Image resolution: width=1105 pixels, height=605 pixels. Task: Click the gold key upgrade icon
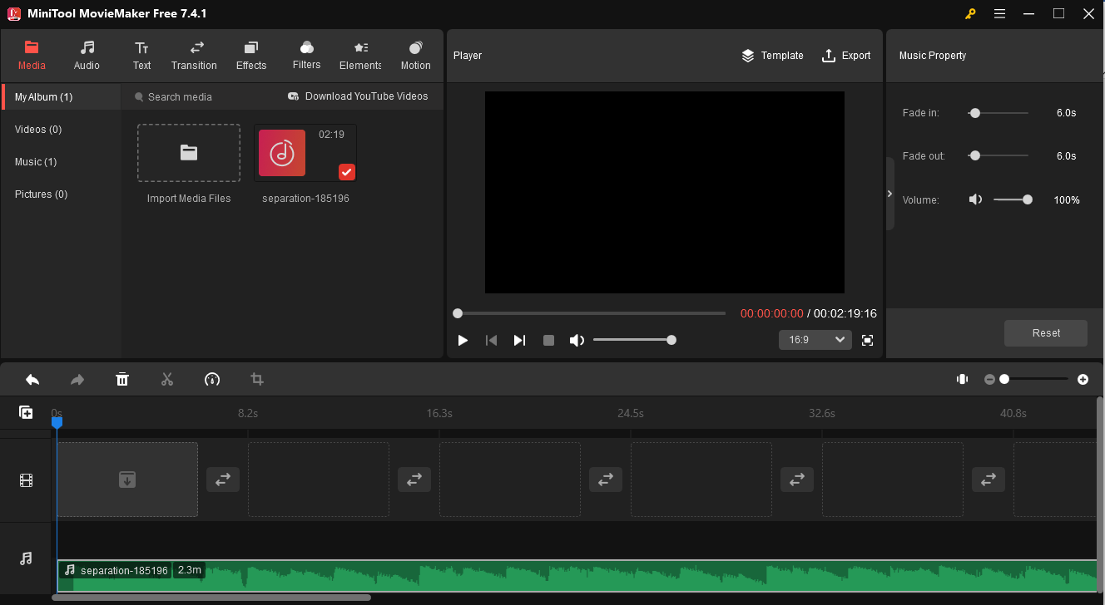pyautogui.click(x=970, y=13)
